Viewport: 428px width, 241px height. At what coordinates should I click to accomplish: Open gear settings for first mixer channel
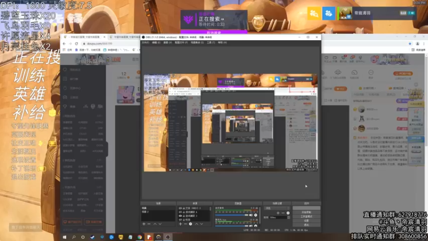coord(256,215)
